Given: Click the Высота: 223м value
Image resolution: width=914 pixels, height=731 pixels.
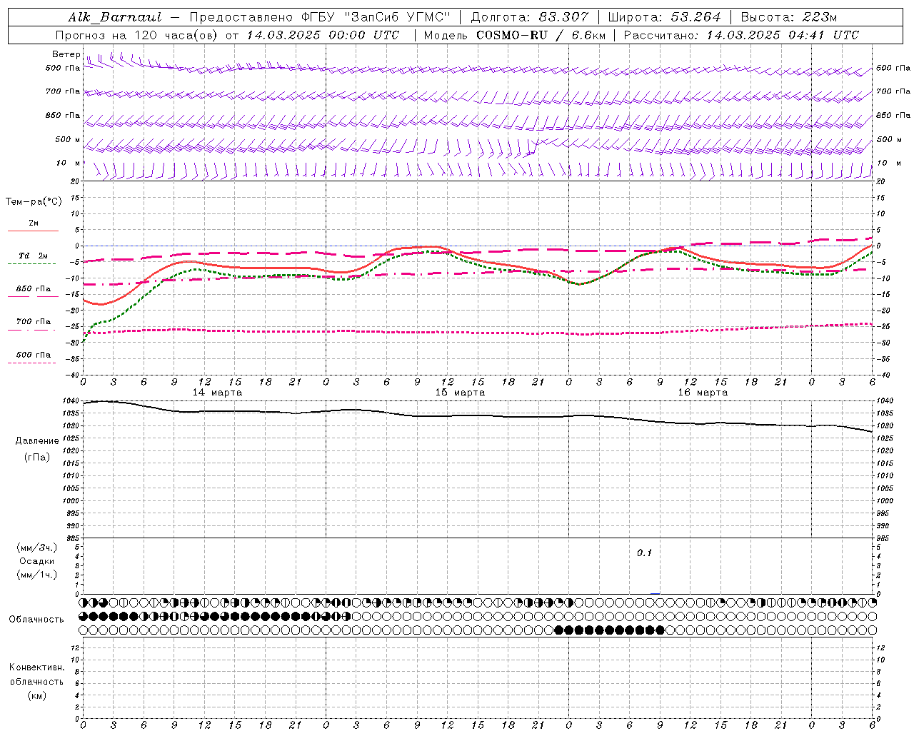Looking at the screenshot, I should coord(788,17).
